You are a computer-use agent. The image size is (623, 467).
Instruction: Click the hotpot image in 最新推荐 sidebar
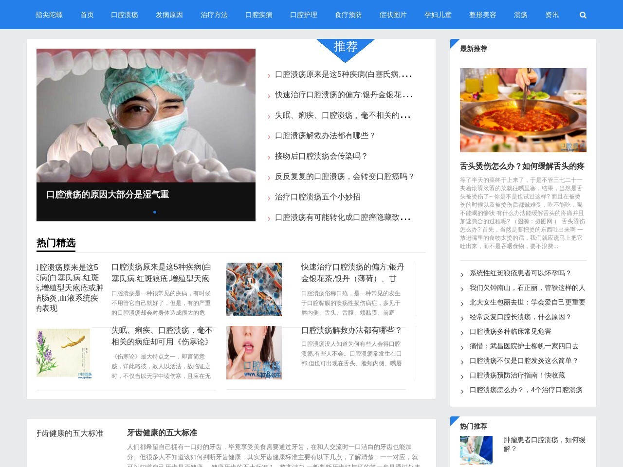coord(523,110)
